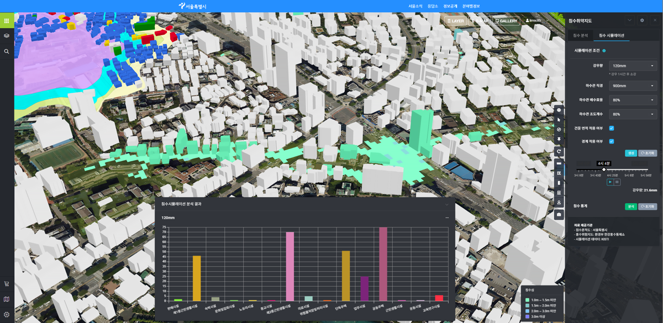Click the camera screenshot tool
Screen dimensions: 663x323
(x=559, y=214)
